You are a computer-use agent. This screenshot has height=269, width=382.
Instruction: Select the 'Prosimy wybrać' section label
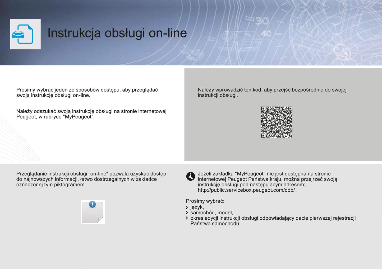point(205,201)
